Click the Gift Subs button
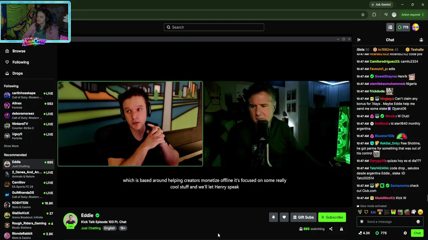 click(x=304, y=217)
